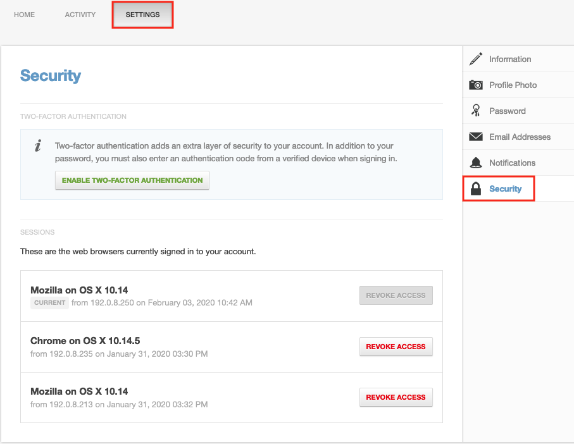574x444 pixels.
Task: Click the camera icon beside Profile Photo
Action: [x=476, y=85]
